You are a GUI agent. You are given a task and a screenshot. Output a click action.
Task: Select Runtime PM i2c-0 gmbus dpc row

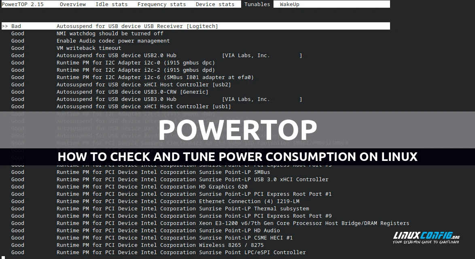[x=113, y=62]
